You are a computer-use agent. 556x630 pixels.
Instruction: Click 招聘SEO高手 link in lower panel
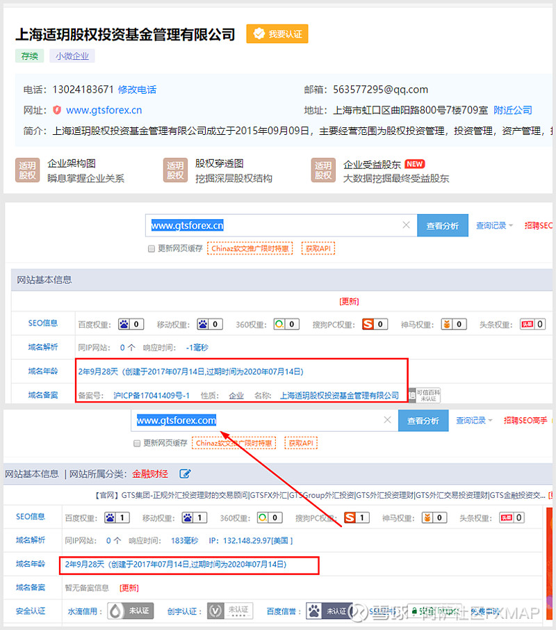pos(525,421)
